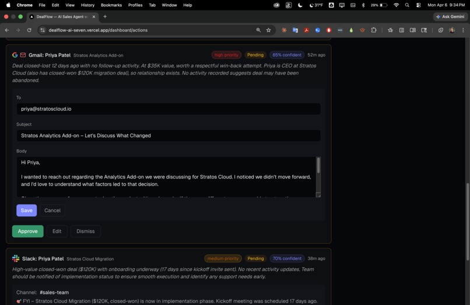Click the zoom magnifier icon in address bar
The width and height of the screenshot is (470, 305).
point(258,30)
